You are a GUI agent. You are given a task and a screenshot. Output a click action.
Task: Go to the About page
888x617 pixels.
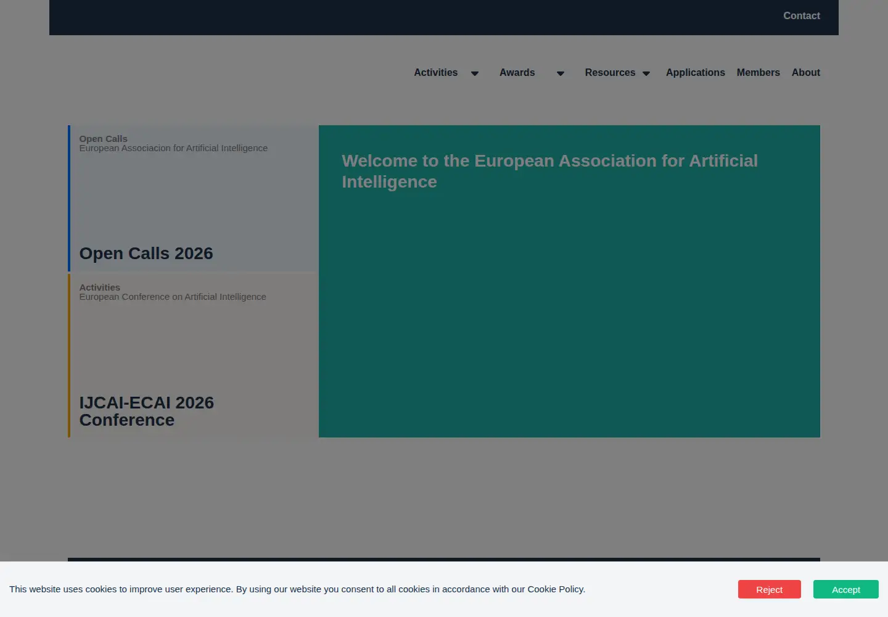[805, 73]
